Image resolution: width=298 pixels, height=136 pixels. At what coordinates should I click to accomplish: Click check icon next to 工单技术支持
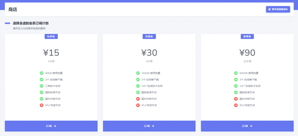pyautogui.click(x=42, y=86)
